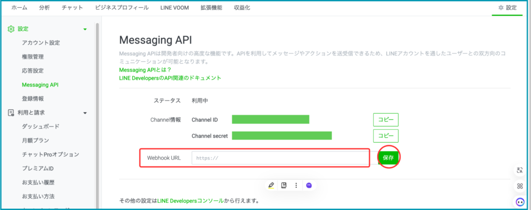Click the ステータス value 利用中
Viewport: 531px width, 210px height.
pos(200,101)
